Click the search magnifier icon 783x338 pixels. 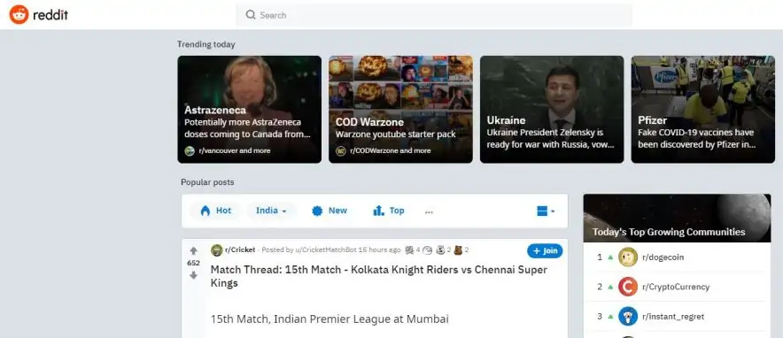pyautogui.click(x=251, y=15)
